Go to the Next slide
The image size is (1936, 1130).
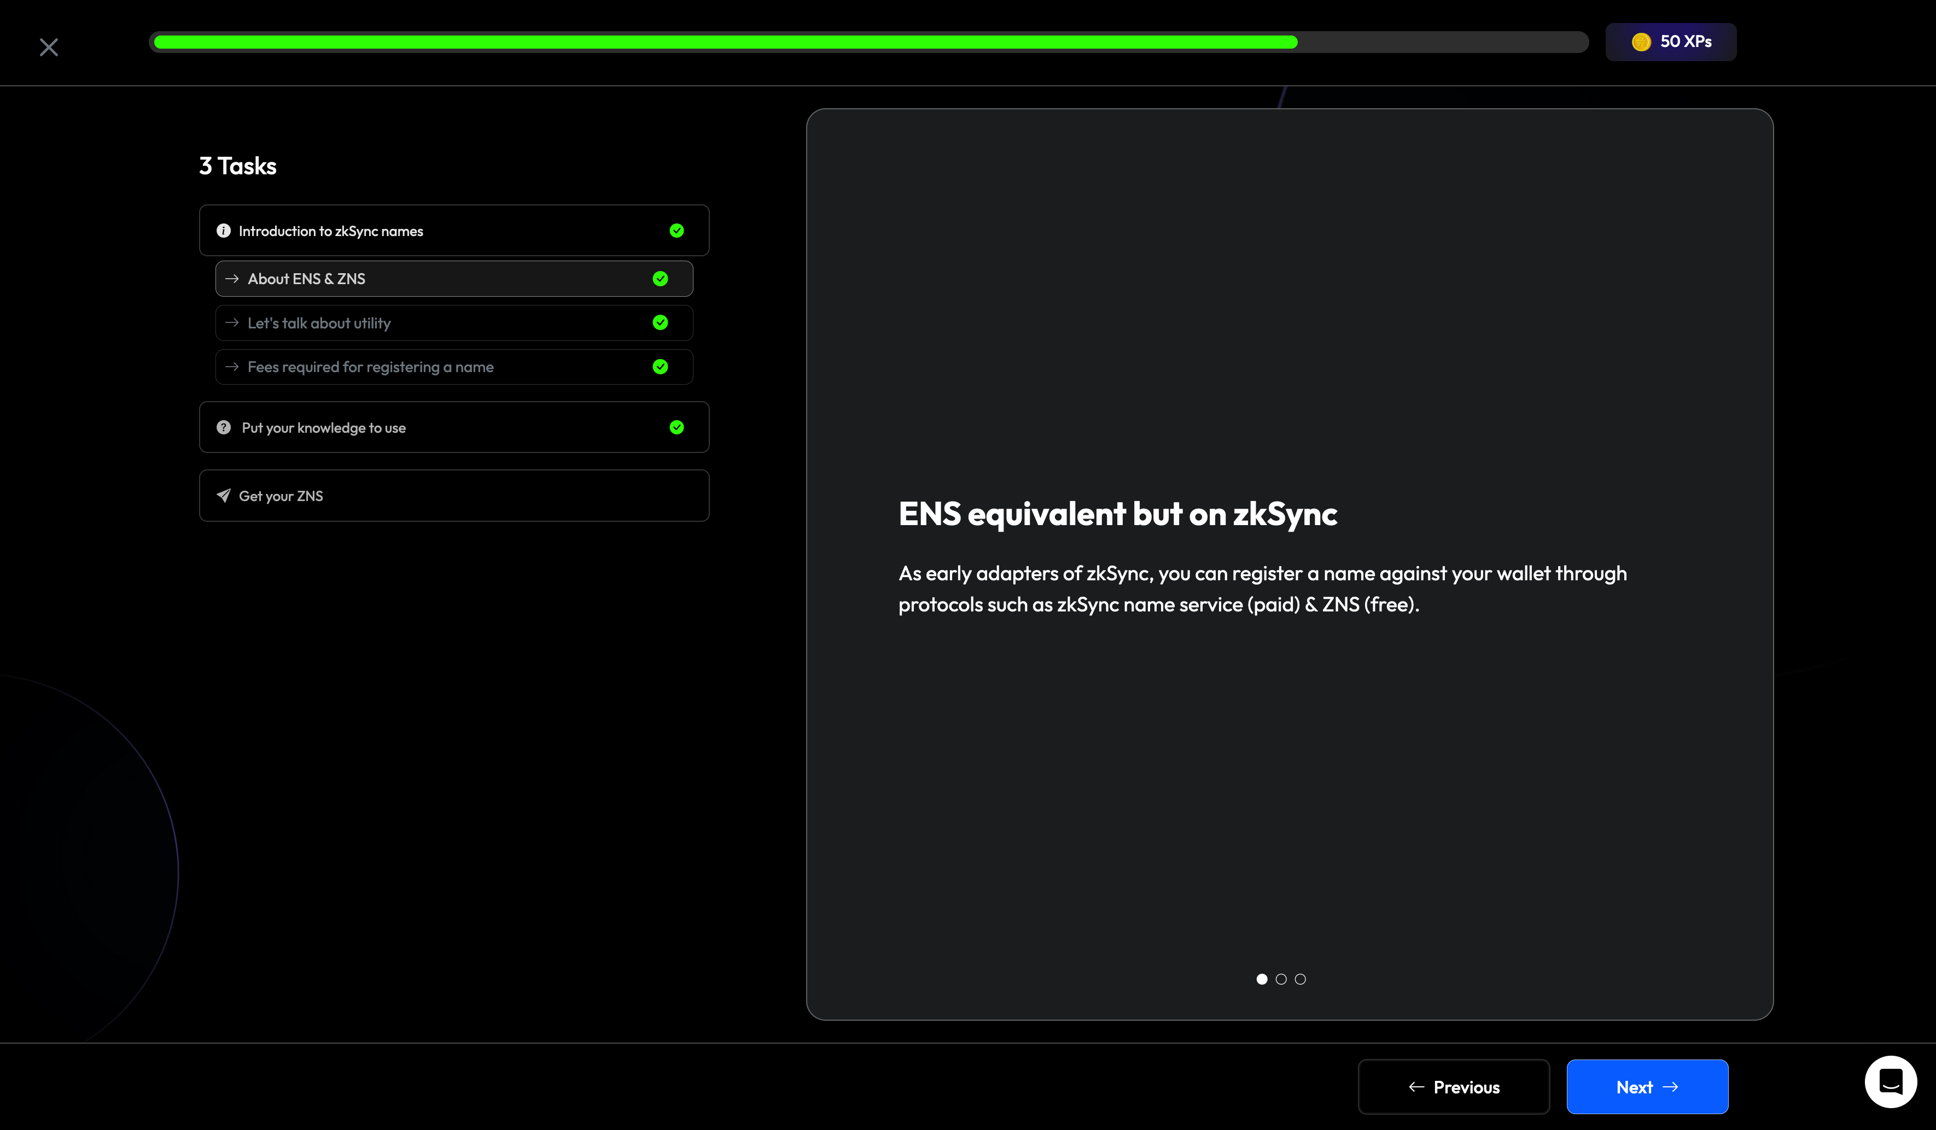[x=1646, y=1087]
